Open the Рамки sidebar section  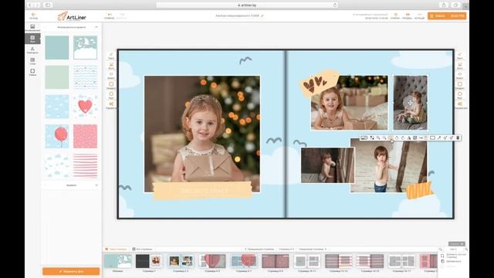(32, 73)
